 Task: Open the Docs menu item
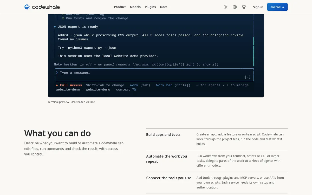click(x=164, y=7)
